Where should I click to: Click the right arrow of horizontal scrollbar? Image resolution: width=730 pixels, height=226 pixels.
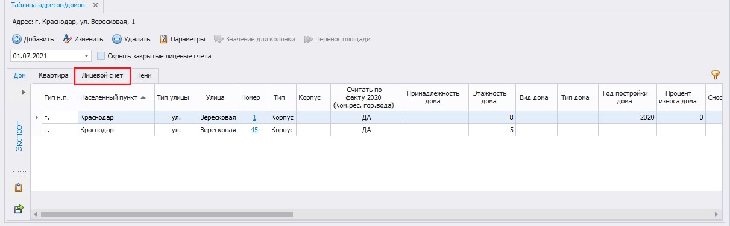point(716,213)
